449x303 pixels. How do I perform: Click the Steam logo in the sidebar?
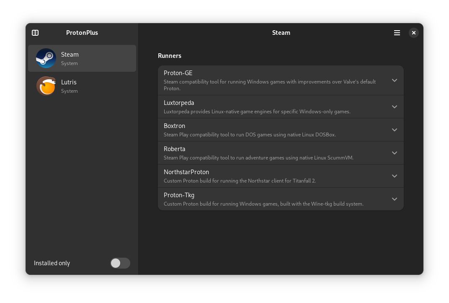46,58
